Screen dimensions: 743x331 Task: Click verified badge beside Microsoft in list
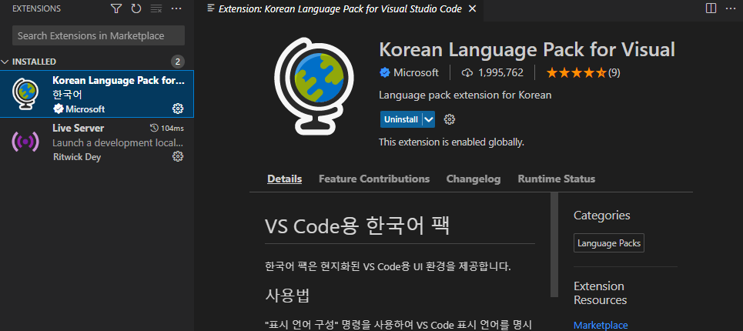point(59,109)
